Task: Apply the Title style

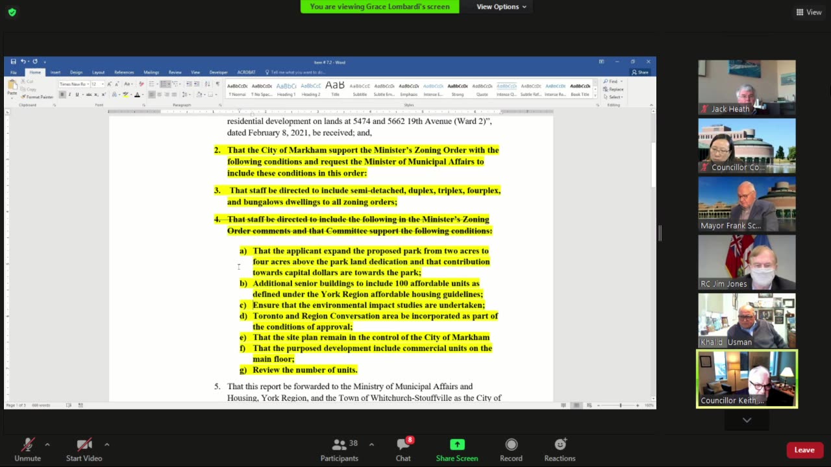Action: (x=335, y=89)
